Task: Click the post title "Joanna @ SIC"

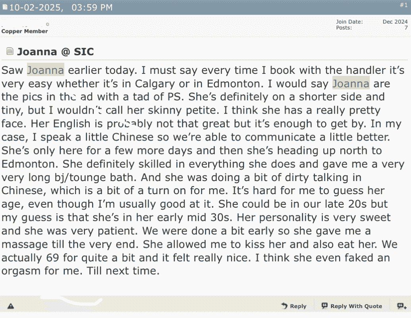Action: (x=55, y=52)
